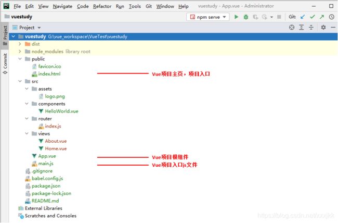Commit changes via Git checkmark
The width and height of the screenshot is (338, 223).
point(313,17)
